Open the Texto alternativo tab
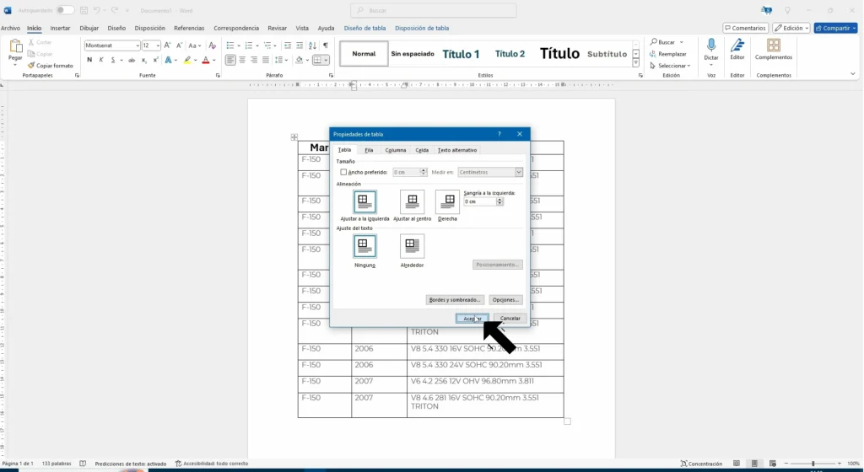The image size is (864, 472). (457, 150)
